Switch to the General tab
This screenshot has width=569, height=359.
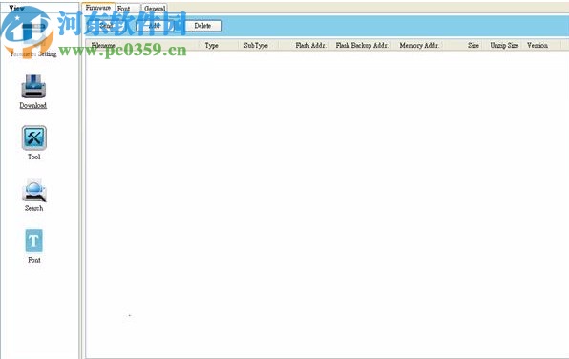point(155,8)
